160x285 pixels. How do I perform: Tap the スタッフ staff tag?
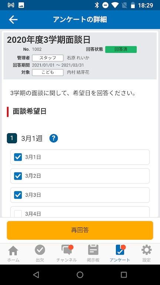(x=48, y=58)
